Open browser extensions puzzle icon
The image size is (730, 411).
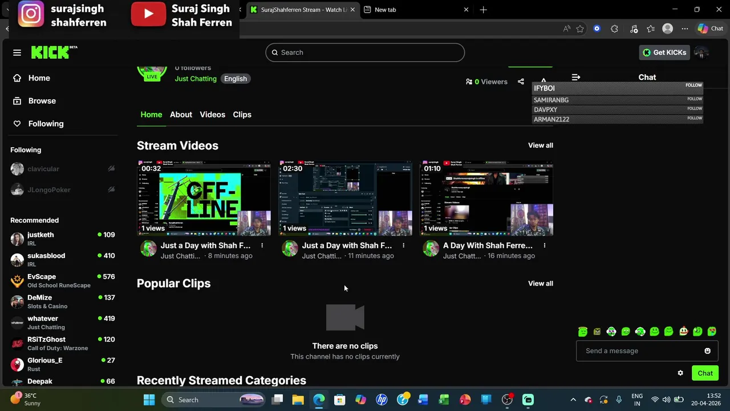pyautogui.click(x=614, y=29)
